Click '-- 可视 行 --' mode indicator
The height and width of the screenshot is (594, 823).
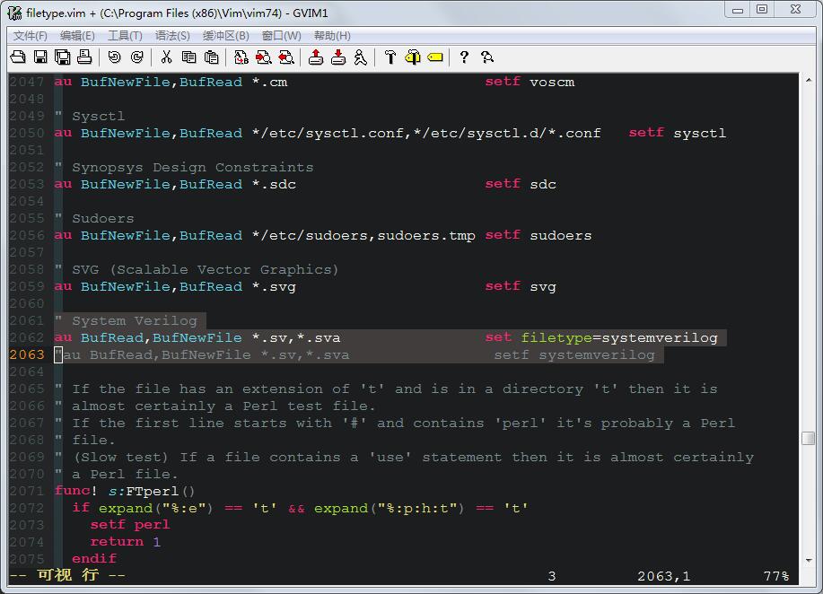67,576
